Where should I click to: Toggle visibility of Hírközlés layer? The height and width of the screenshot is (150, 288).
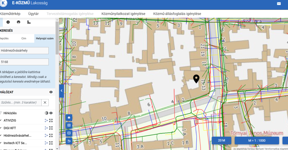[51, 113]
